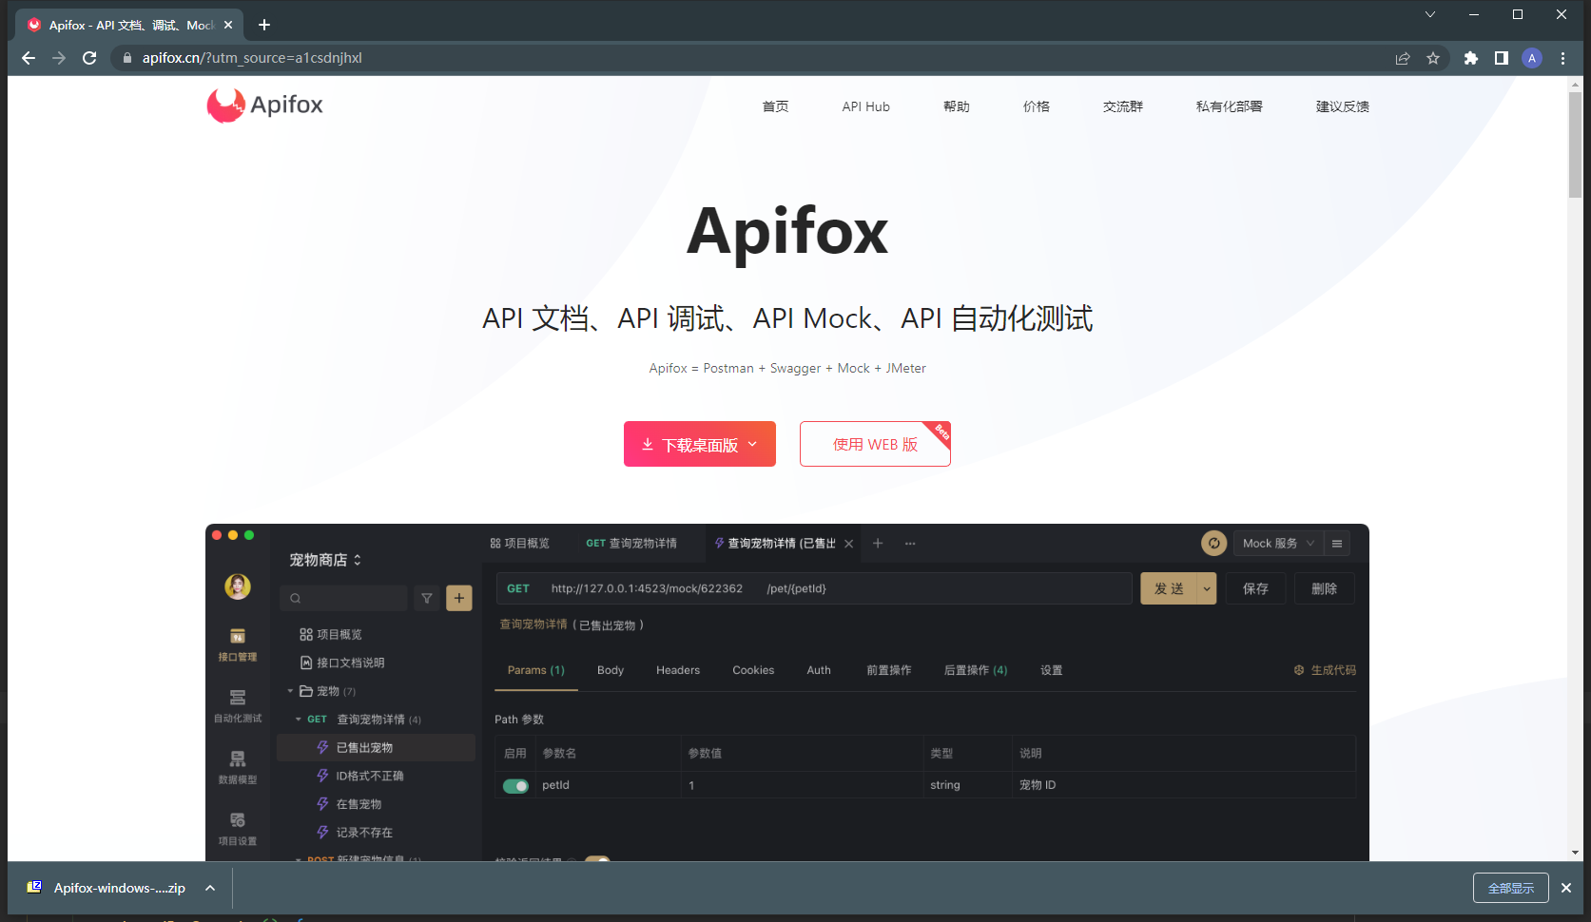
Task: Reload the page with the refresh icon
Action: 89,58
